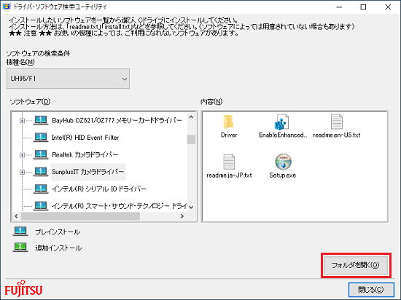Close the window with the X button

point(388,7)
